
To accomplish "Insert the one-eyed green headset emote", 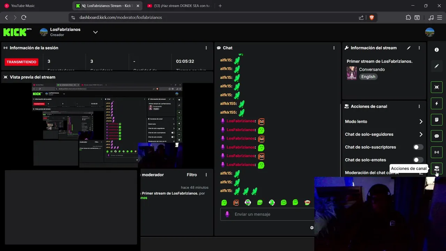I will 272,202.
